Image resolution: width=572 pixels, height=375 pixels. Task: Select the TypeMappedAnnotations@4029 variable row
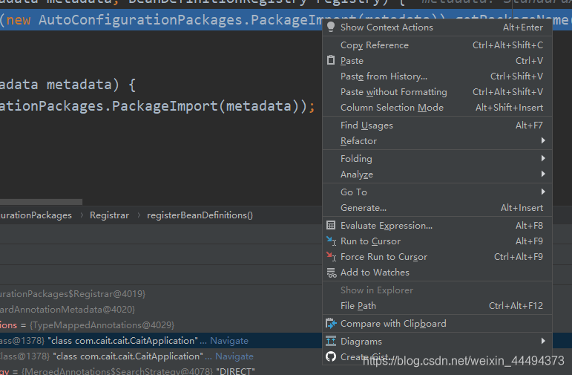pyautogui.click(x=160, y=325)
